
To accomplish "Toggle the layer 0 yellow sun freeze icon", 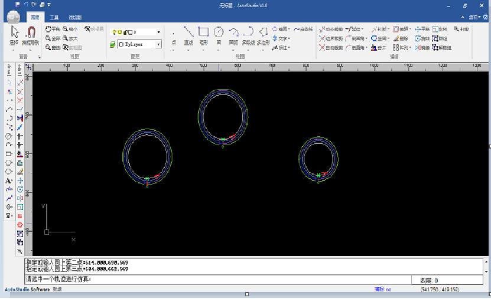I will [x=119, y=32].
